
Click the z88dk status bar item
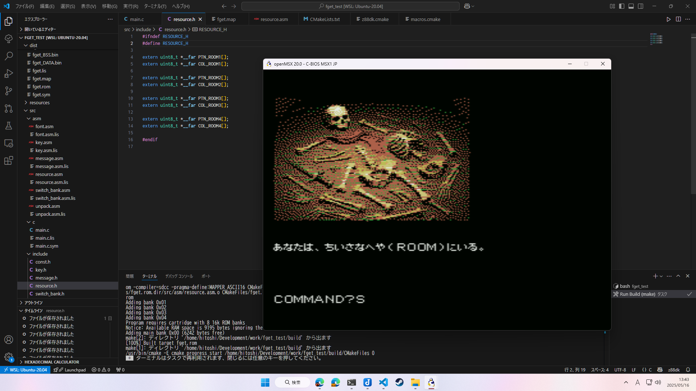click(x=674, y=370)
